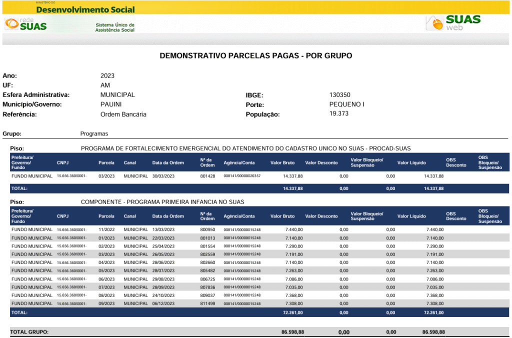Click the PROCAD-SUAS piso title

[245, 148]
